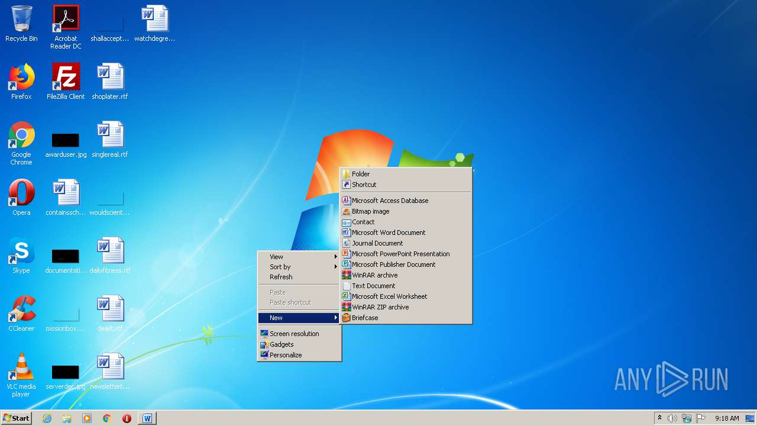
Task: Select dailyfitness.rtf document icon
Action: [x=110, y=256]
